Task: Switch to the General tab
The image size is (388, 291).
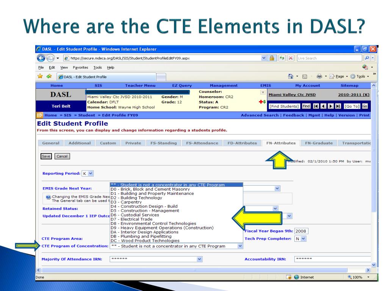Action: click(x=51, y=143)
